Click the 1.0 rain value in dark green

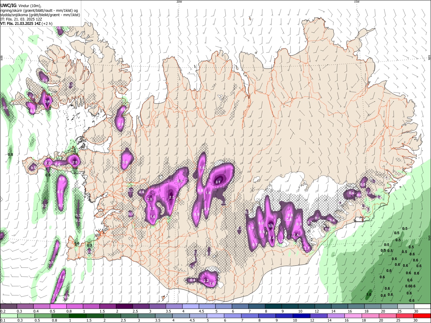369,294
